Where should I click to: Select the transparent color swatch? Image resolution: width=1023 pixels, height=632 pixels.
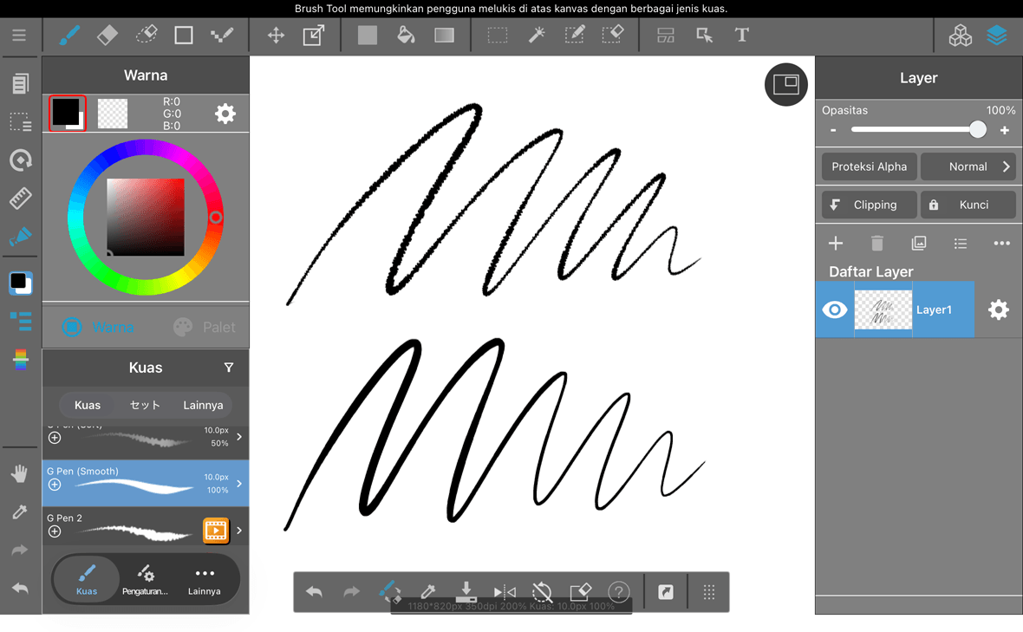tap(112, 114)
